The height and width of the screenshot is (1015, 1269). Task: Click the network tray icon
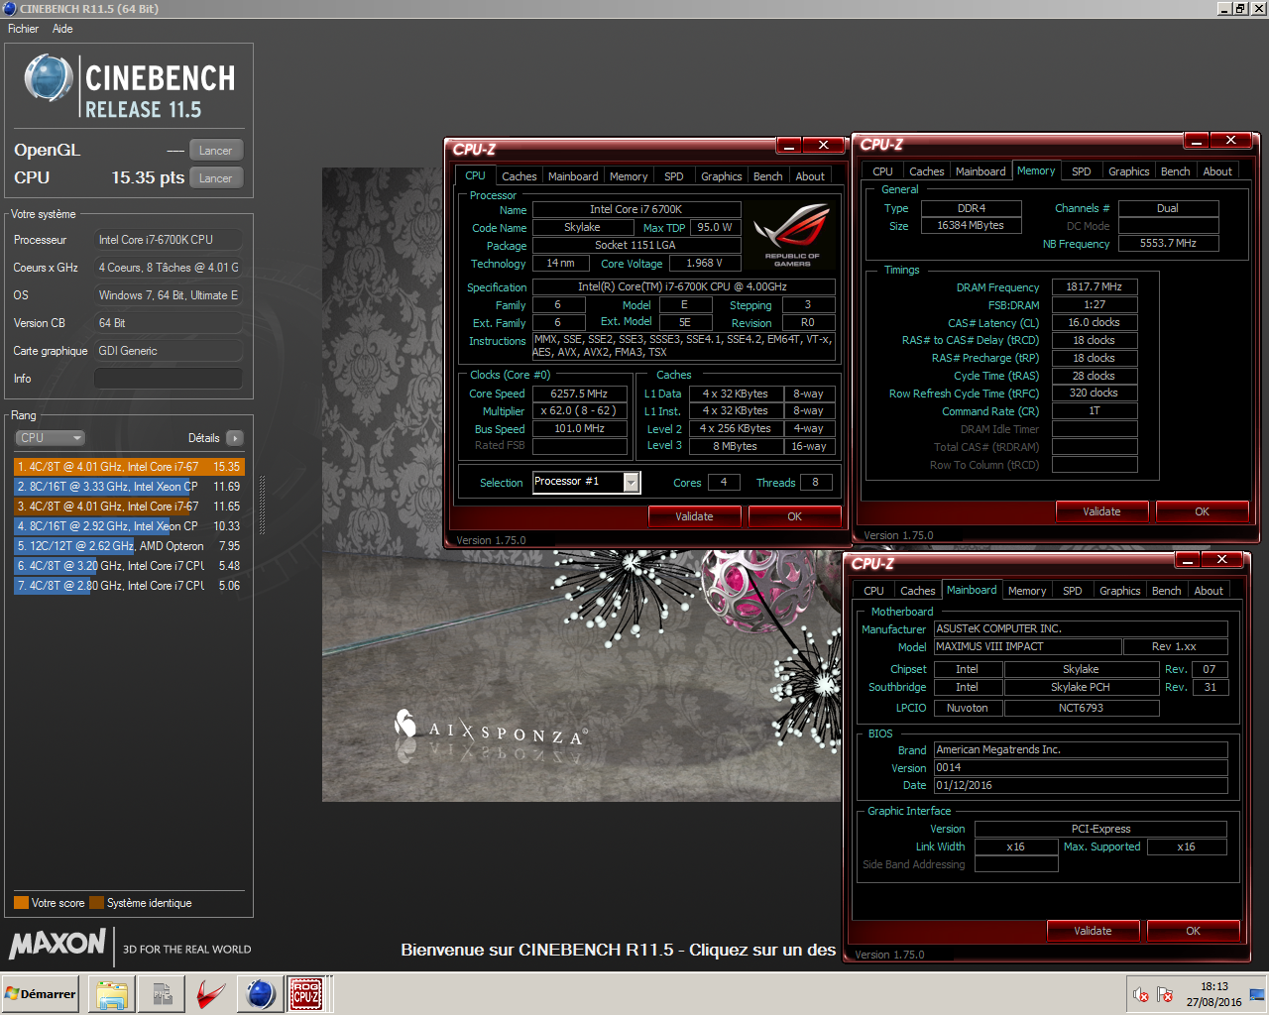pyautogui.click(x=1257, y=994)
